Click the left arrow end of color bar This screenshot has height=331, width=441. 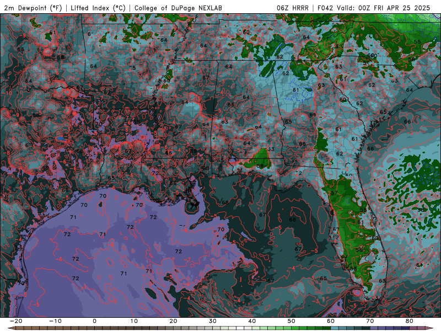(11, 328)
